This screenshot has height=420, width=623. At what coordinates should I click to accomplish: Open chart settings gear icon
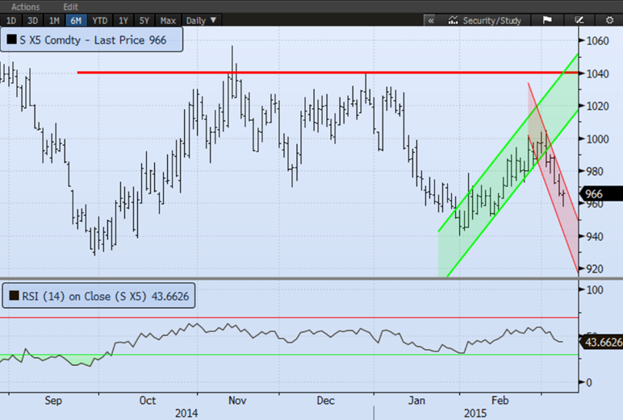tap(609, 20)
